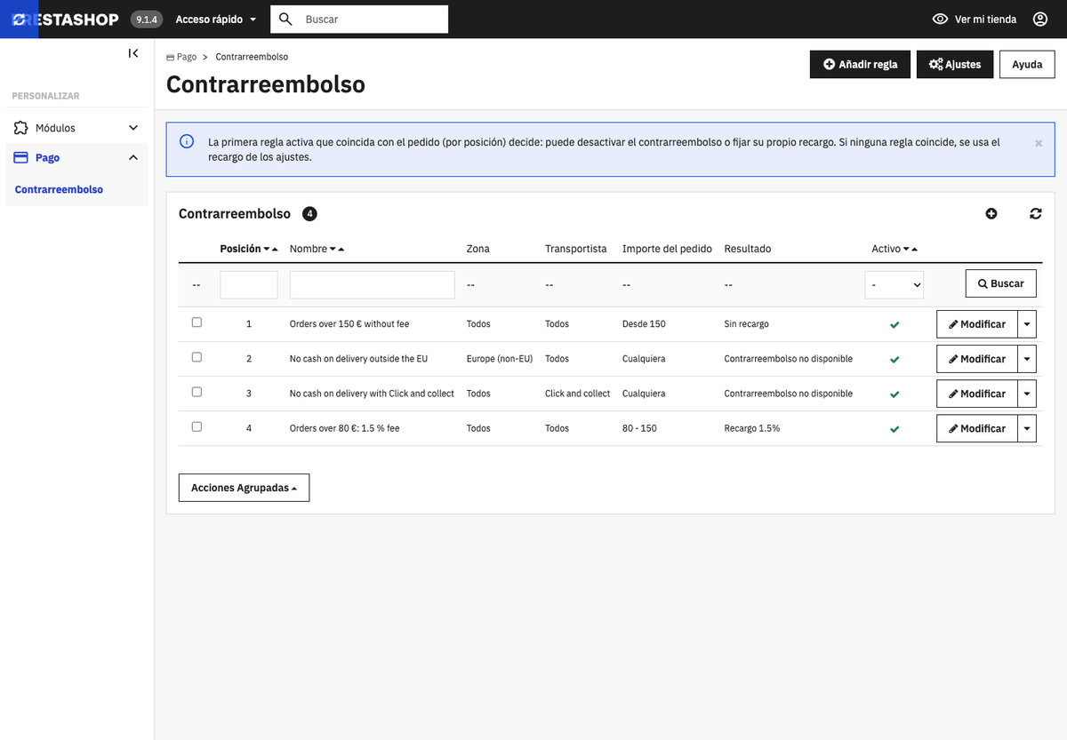Image resolution: width=1067 pixels, height=740 pixels.
Task: Click 'Click and collect' carrier cell
Action: click(x=578, y=394)
